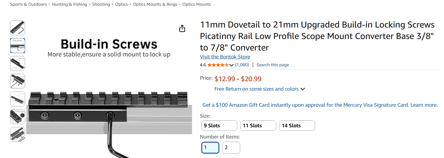The height and width of the screenshot is (158, 444).
Task: Choose the 14 Slots size option
Action: click(297, 126)
